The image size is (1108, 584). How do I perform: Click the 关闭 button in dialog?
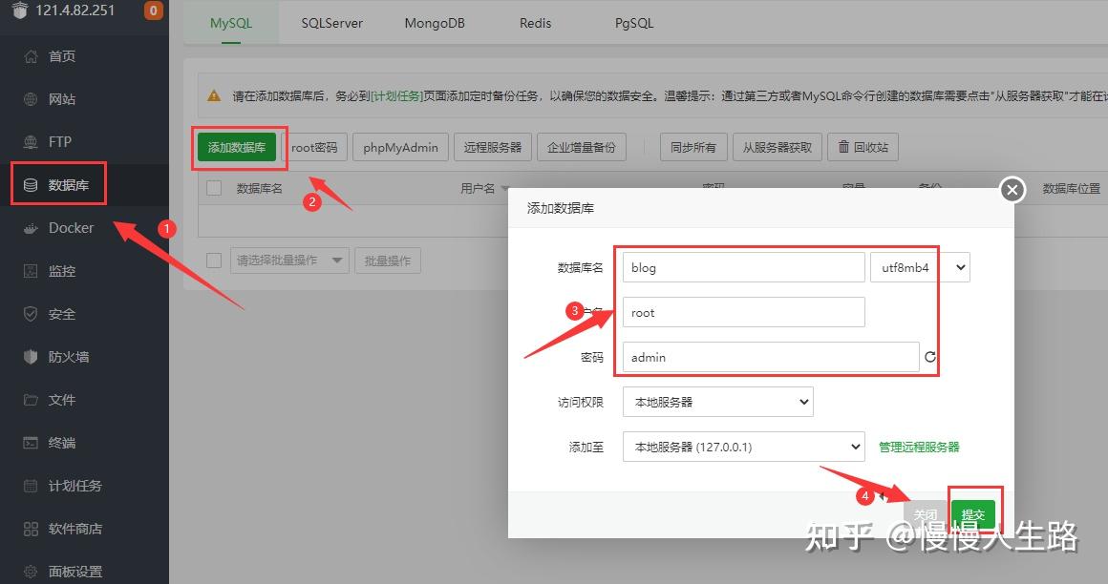pyautogui.click(x=926, y=514)
